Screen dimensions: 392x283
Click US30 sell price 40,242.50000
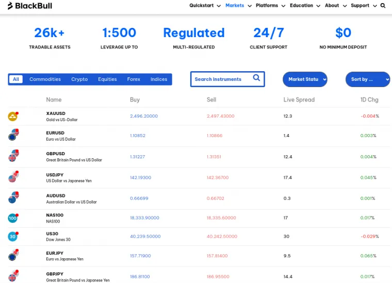(222, 236)
